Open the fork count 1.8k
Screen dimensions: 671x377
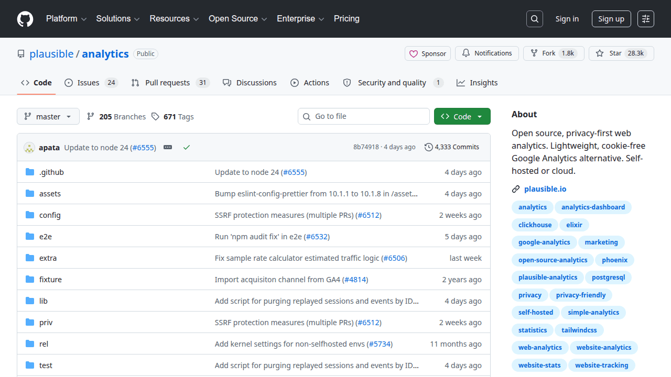coord(568,53)
